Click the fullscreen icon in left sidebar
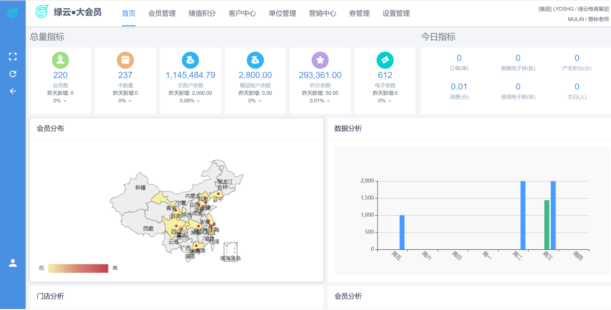This screenshot has width=611, height=310. coord(13,57)
